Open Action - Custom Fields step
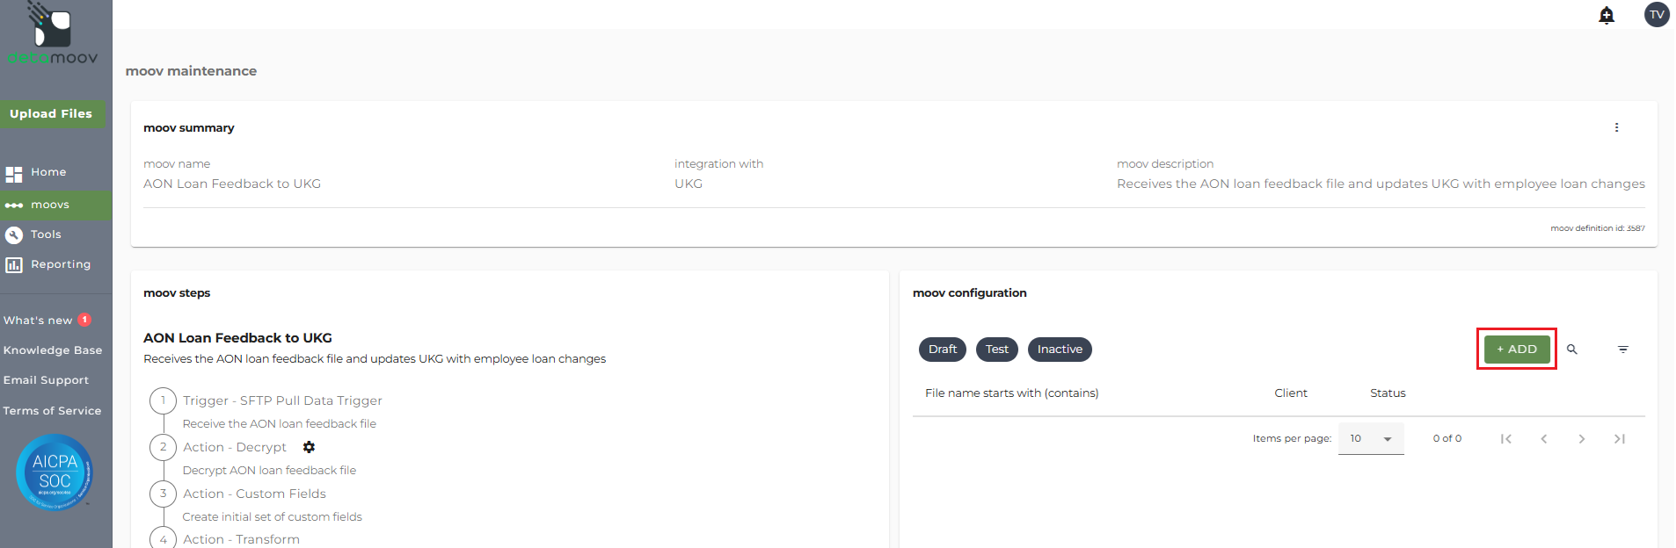1676x548 pixels. tap(254, 494)
